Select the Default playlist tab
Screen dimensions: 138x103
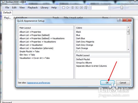(7, 13)
